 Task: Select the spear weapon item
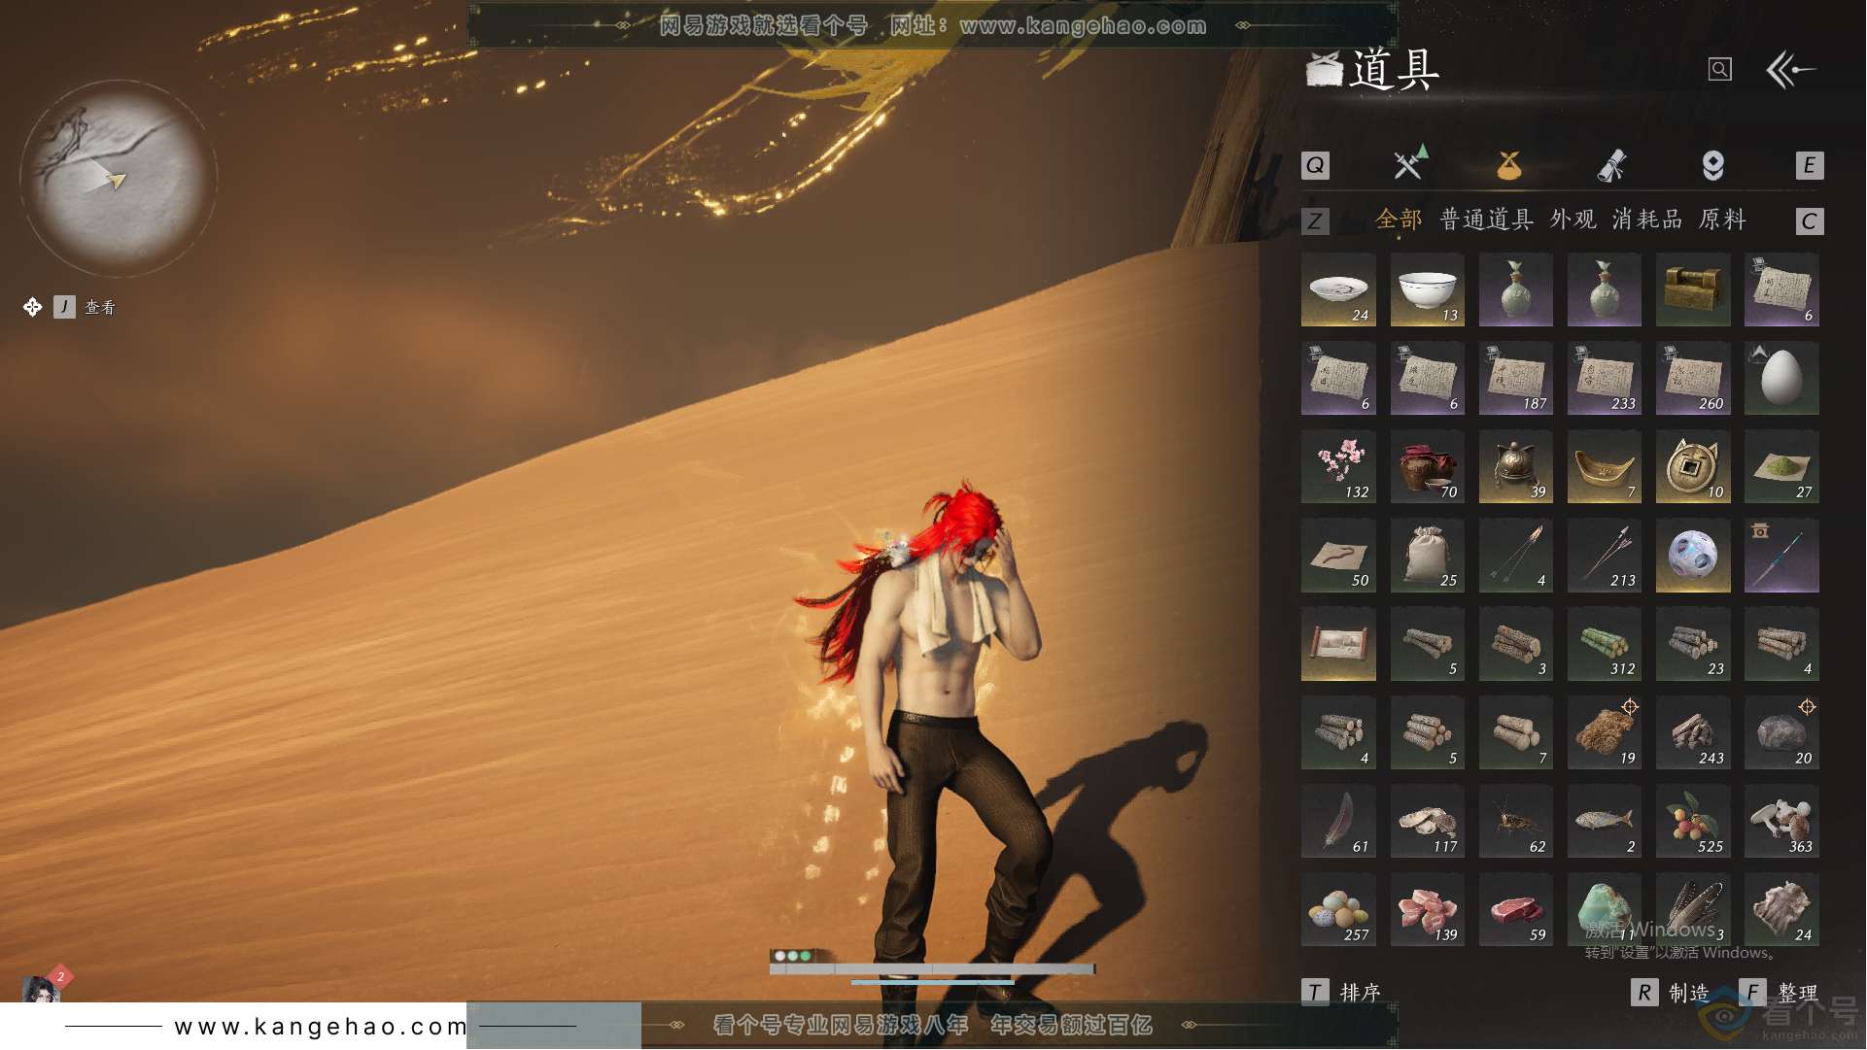1781,556
